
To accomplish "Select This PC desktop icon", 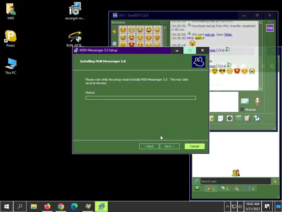I will tap(11, 66).
